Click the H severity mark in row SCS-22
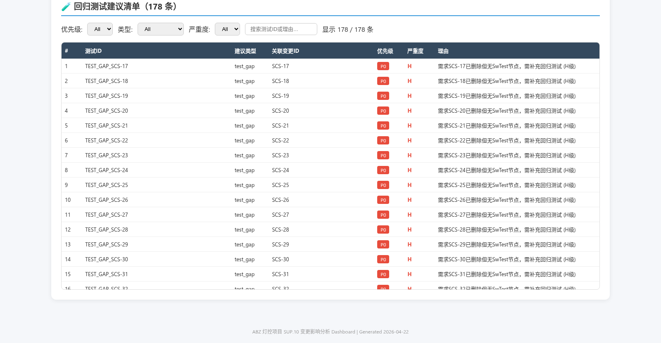 pyautogui.click(x=409, y=140)
